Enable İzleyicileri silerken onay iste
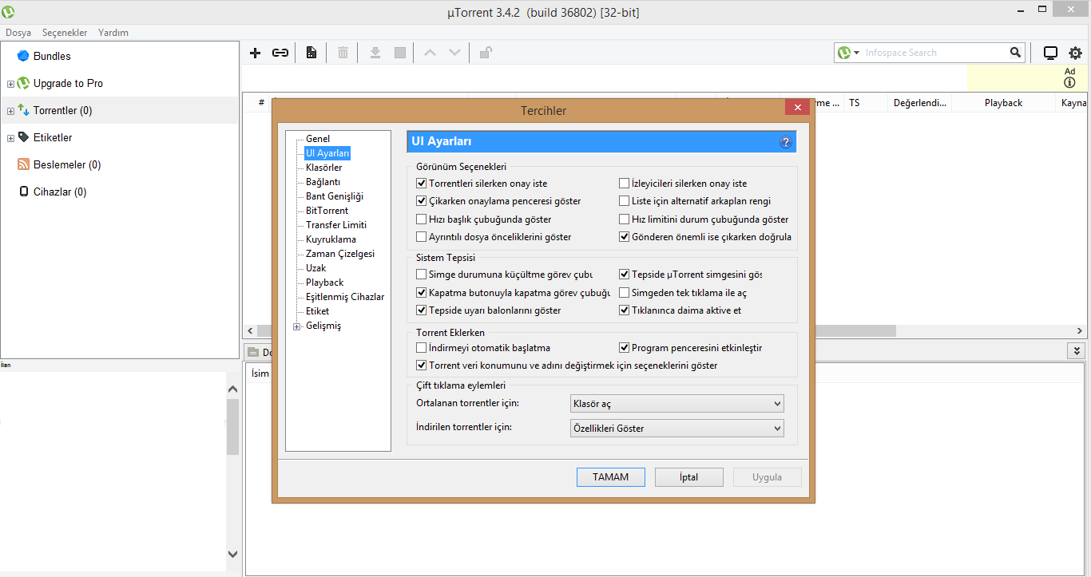This screenshot has height=577, width=1091. [625, 184]
